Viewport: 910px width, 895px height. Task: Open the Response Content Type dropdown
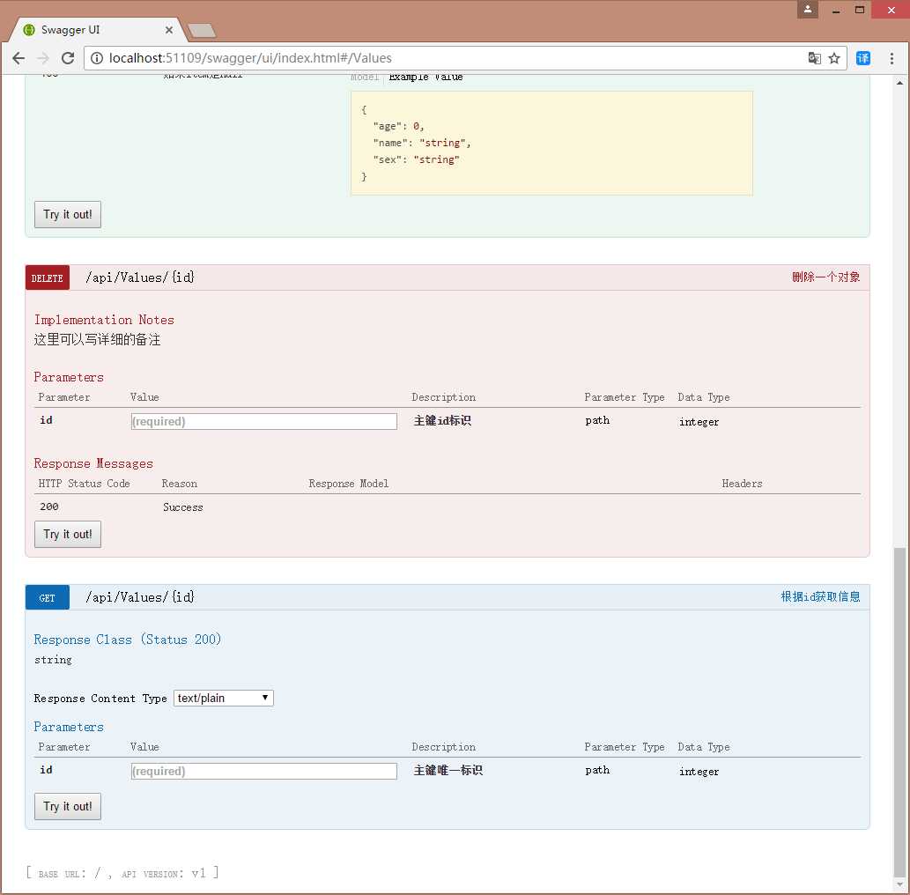coord(224,699)
